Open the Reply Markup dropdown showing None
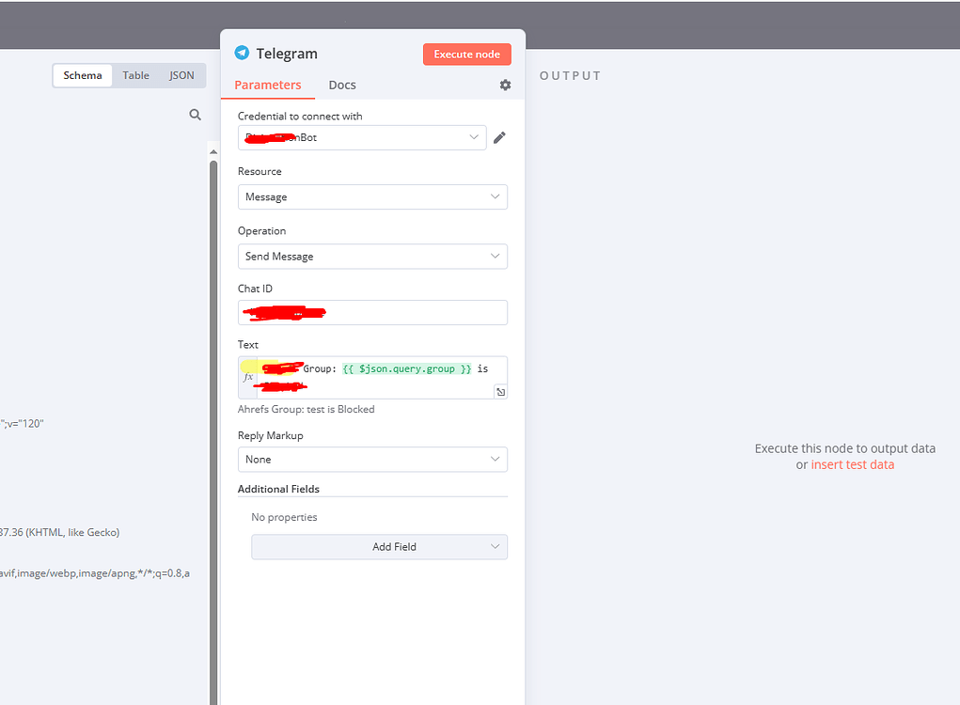The height and width of the screenshot is (705, 960). pyautogui.click(x=372, y=460)
